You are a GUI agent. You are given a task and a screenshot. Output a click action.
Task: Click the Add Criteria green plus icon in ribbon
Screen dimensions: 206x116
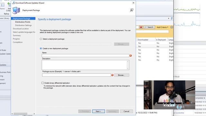(9, 4)
